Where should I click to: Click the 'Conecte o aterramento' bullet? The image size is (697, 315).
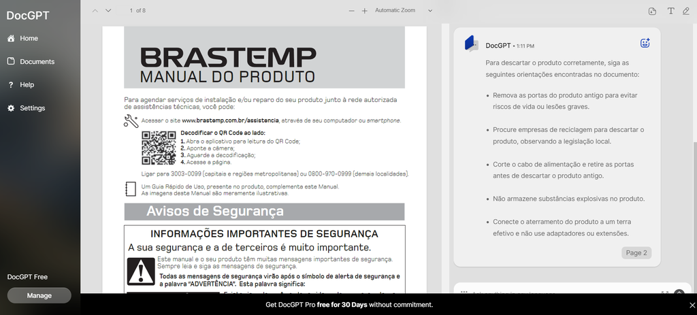(x=562, y=227)
